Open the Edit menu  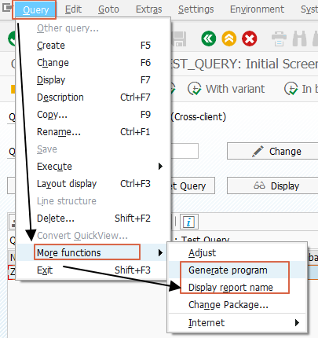[x=73, y=9]
